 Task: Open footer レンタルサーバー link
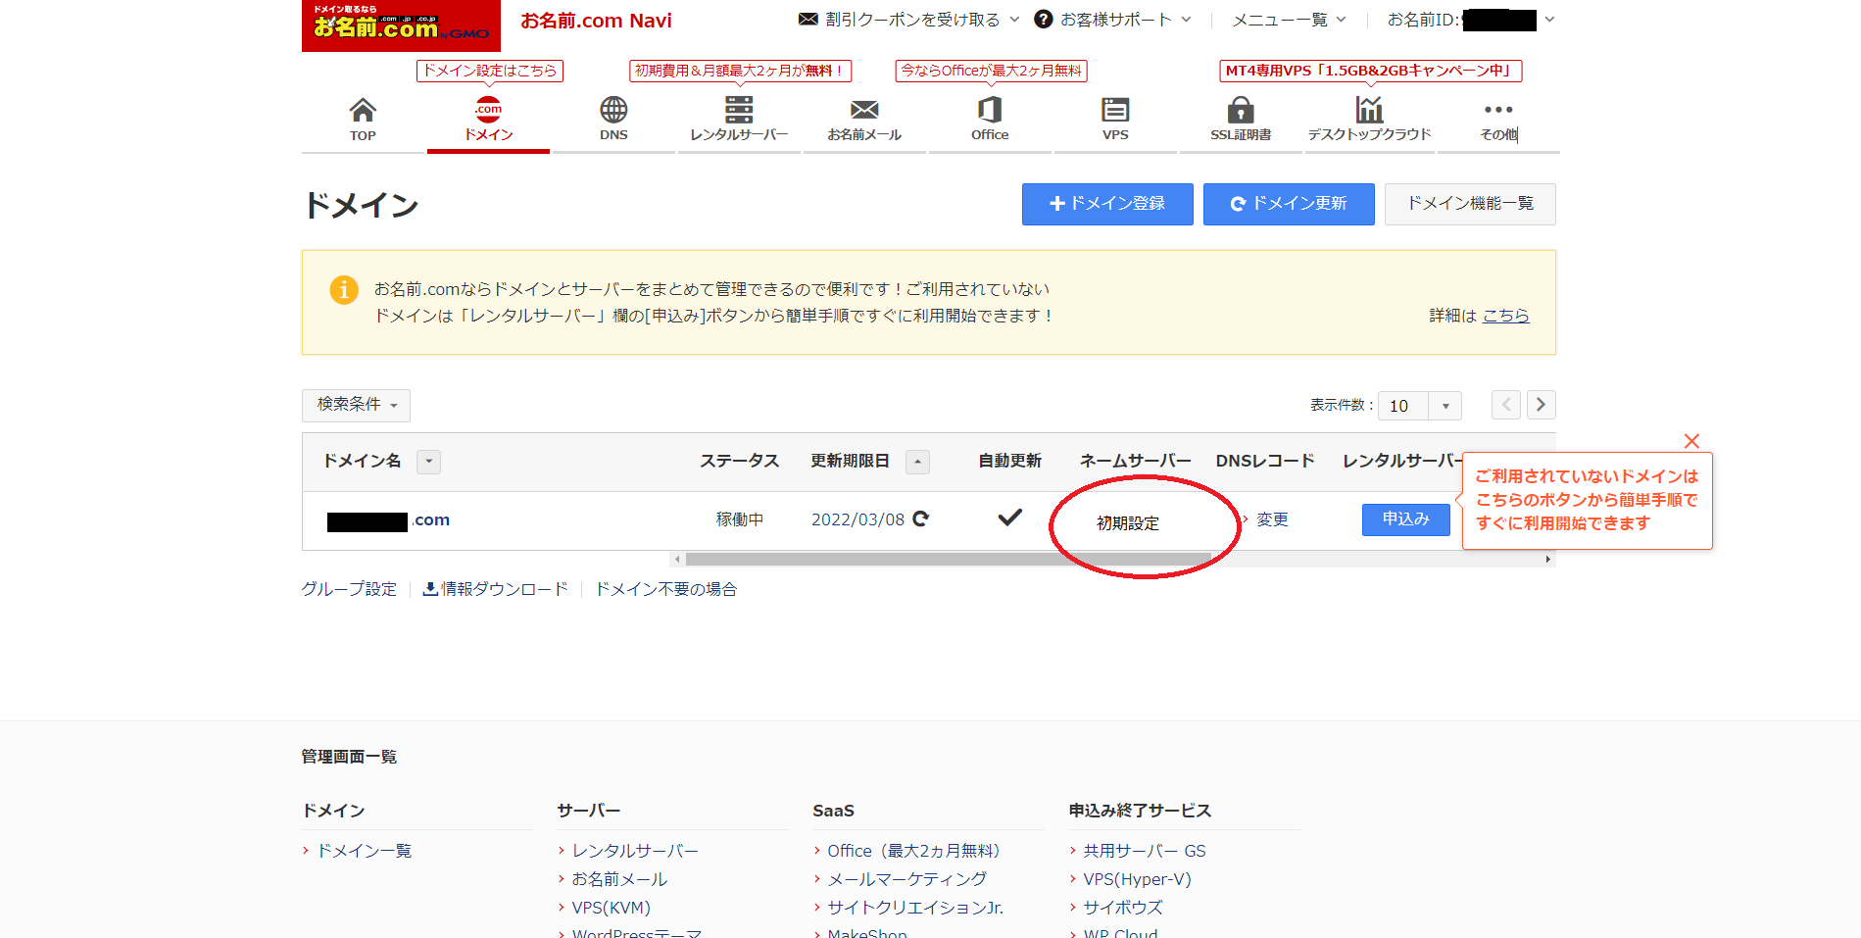[x=635, y=851]
